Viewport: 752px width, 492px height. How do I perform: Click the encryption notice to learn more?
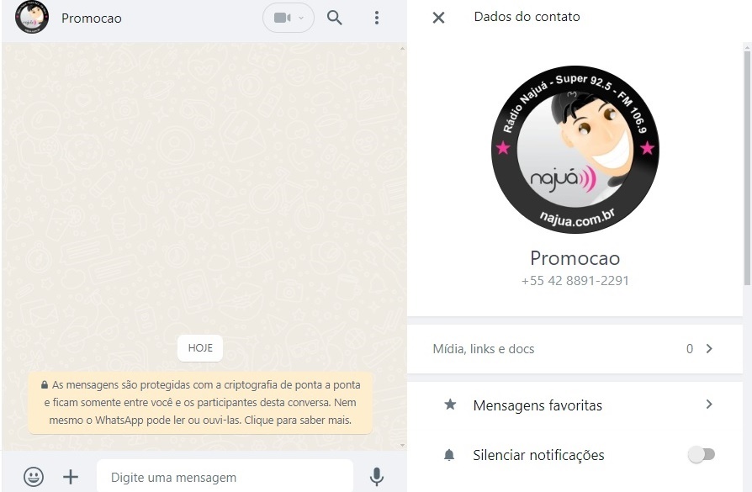[200, 403]
